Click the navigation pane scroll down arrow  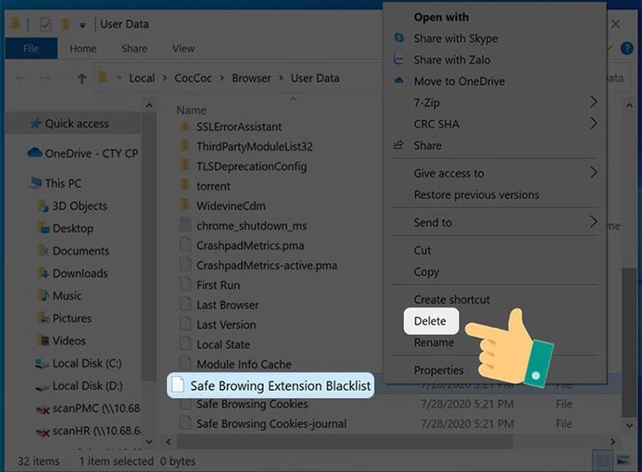[x=149, y=442]
